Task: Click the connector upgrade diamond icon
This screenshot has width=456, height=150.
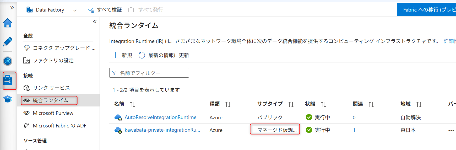Action: coord(27,48)
